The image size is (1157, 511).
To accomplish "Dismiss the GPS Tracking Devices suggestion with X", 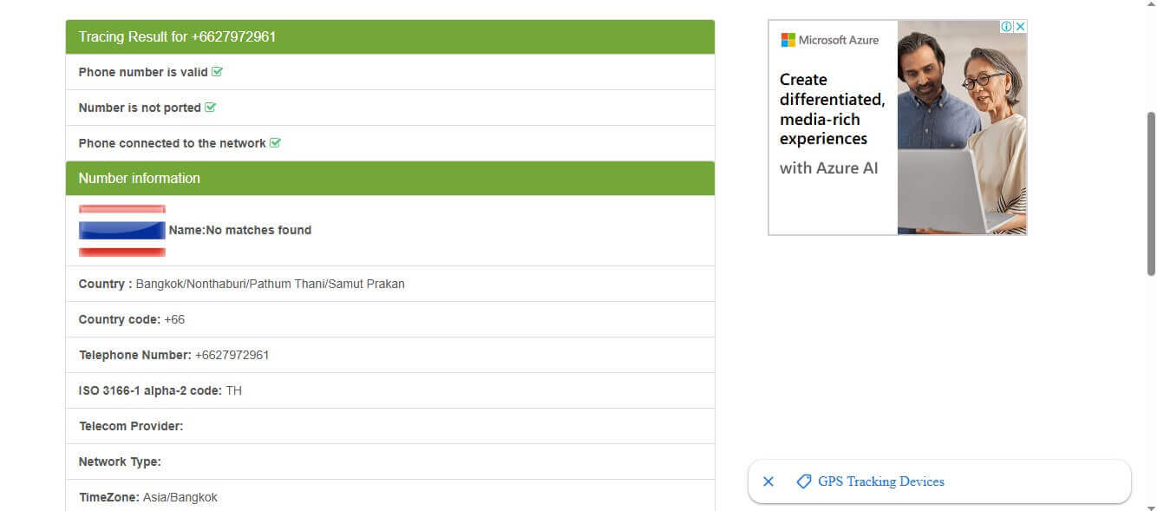I will [x=768, y=482].
